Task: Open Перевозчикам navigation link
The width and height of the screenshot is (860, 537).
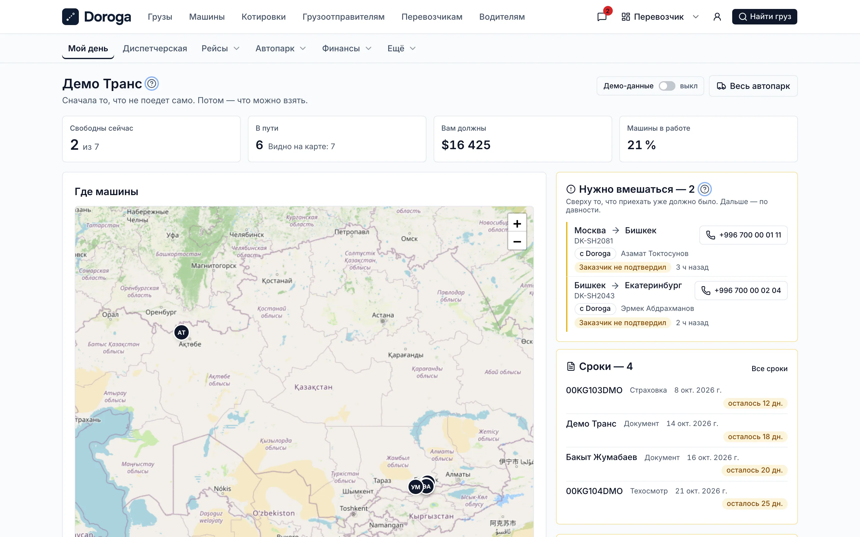Action: coord(432,17)
